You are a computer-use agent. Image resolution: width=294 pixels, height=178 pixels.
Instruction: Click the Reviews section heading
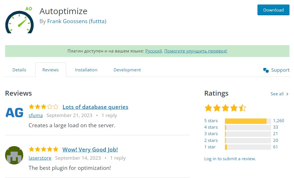tap(18, 93)
